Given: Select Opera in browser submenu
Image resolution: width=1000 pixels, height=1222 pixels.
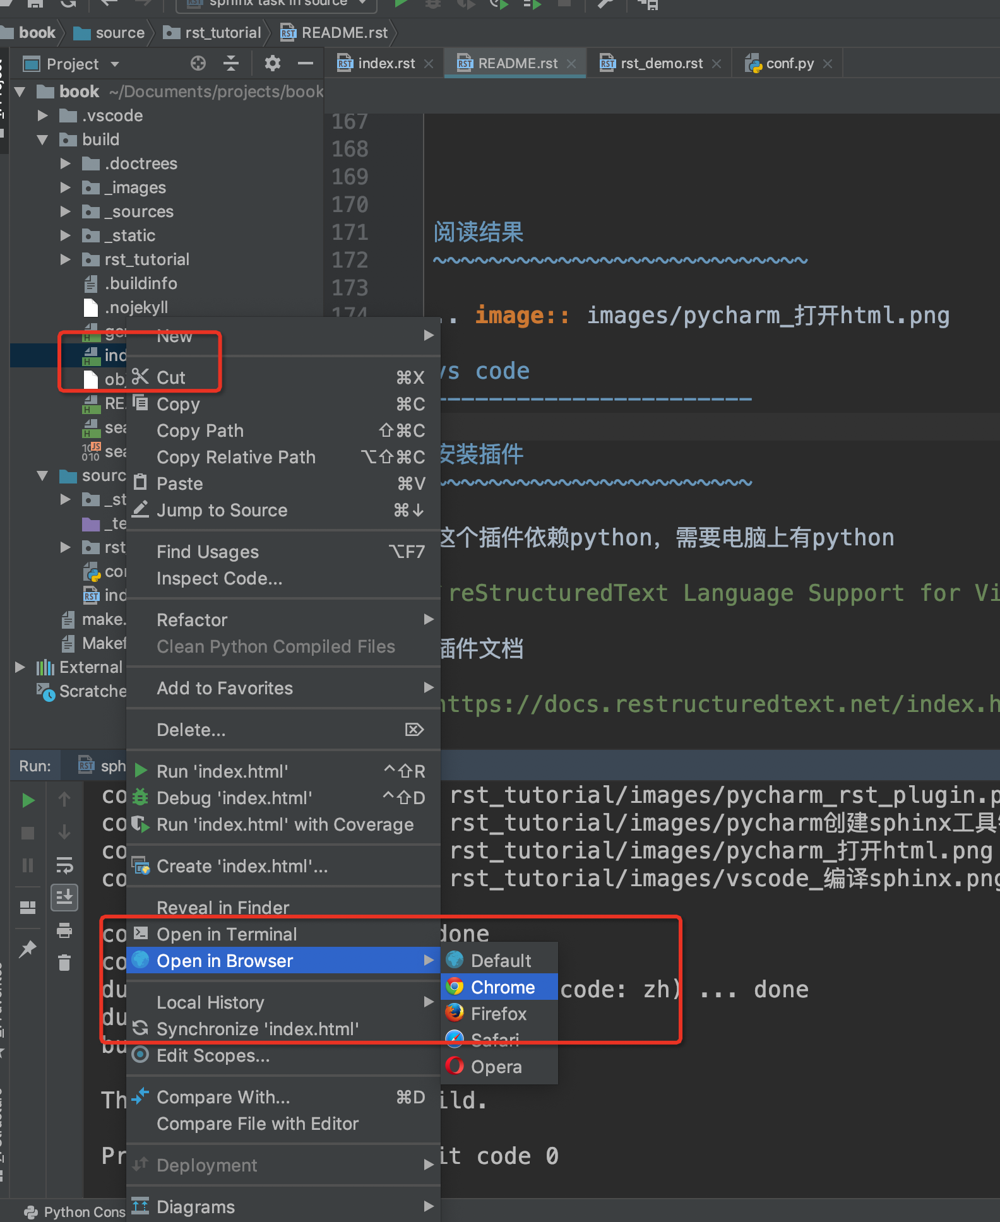Looking at the screenshot, I should (x=499, y=1067).
